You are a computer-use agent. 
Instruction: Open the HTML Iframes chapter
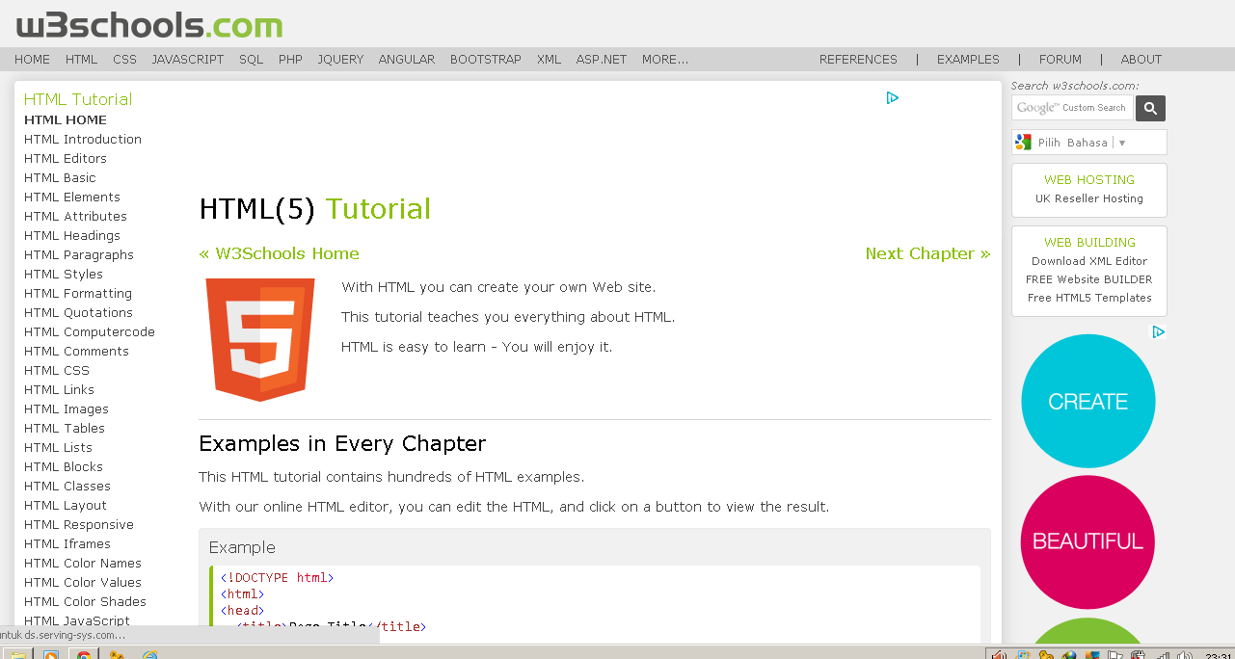click(67, 544)
